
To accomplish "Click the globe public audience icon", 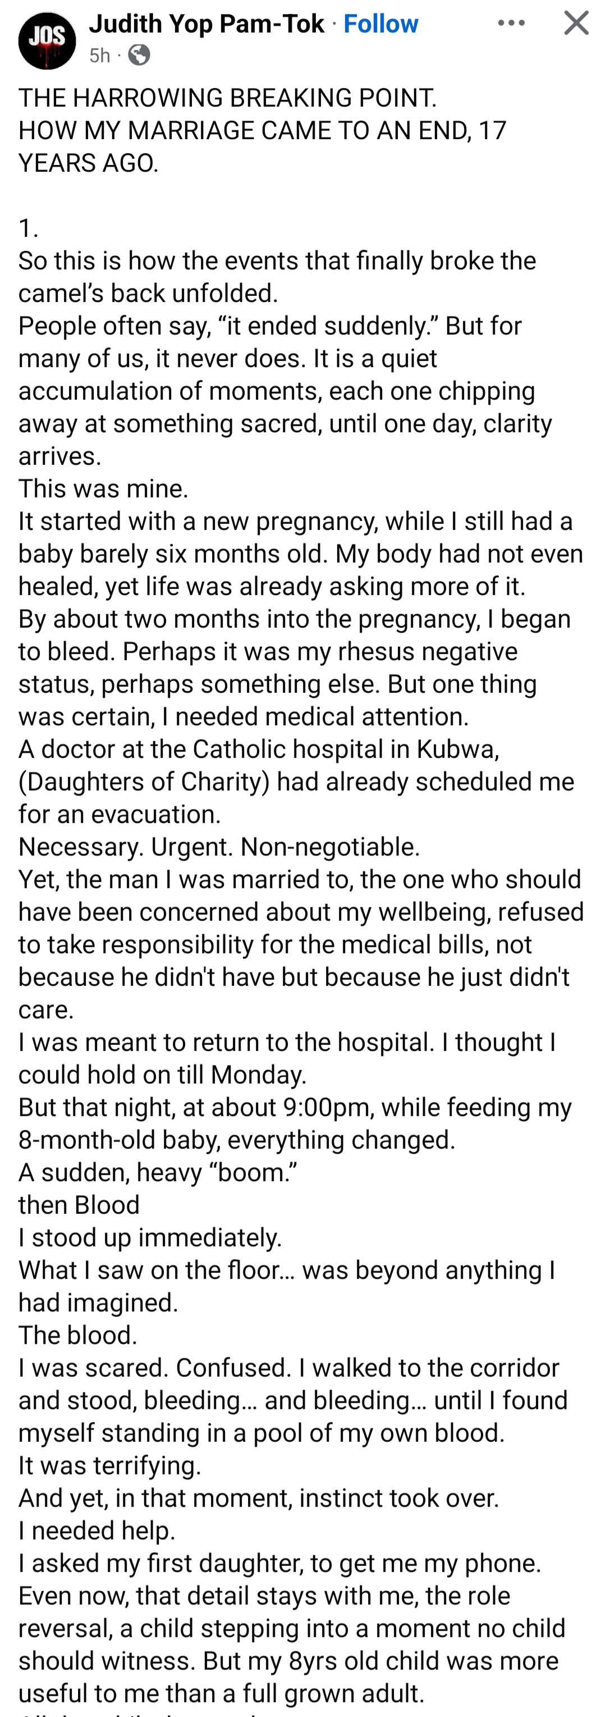I will [139, 54].
